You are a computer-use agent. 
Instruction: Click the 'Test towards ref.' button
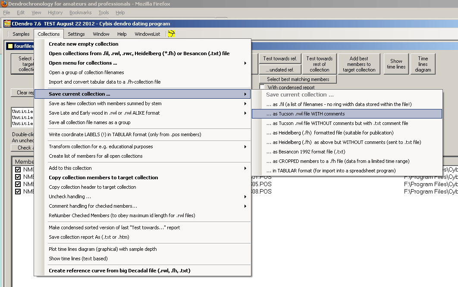(280, 59)
